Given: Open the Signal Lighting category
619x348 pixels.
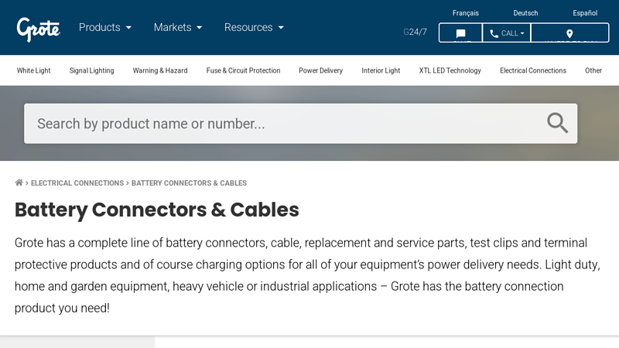Looking at the screenshot, I should [91, 70].
